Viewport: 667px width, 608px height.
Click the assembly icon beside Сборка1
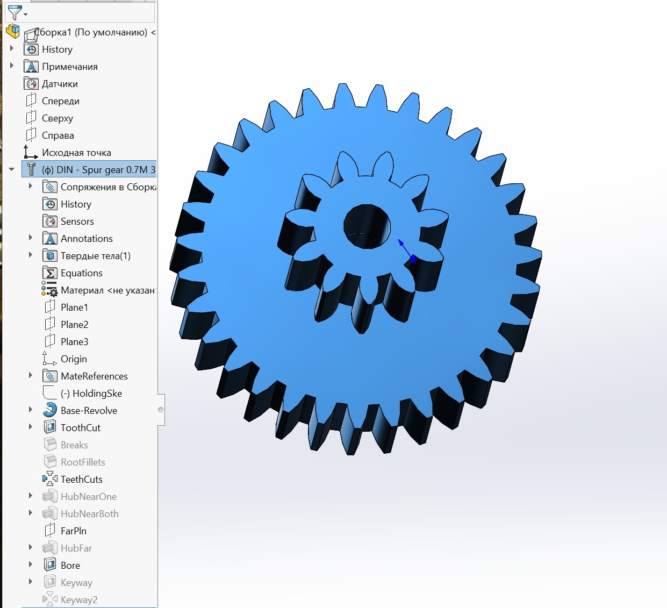point(13,31)
